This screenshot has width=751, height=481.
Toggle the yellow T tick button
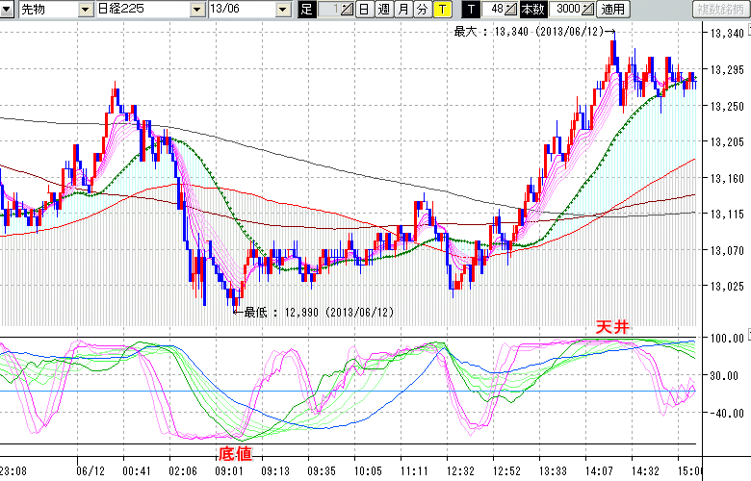pyautogui.click(x=442, y=10)
